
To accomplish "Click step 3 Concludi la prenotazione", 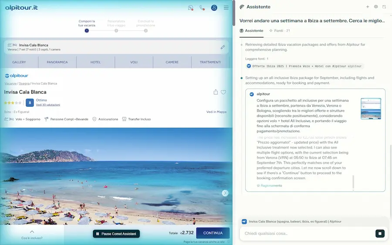I will coord(146,26).
